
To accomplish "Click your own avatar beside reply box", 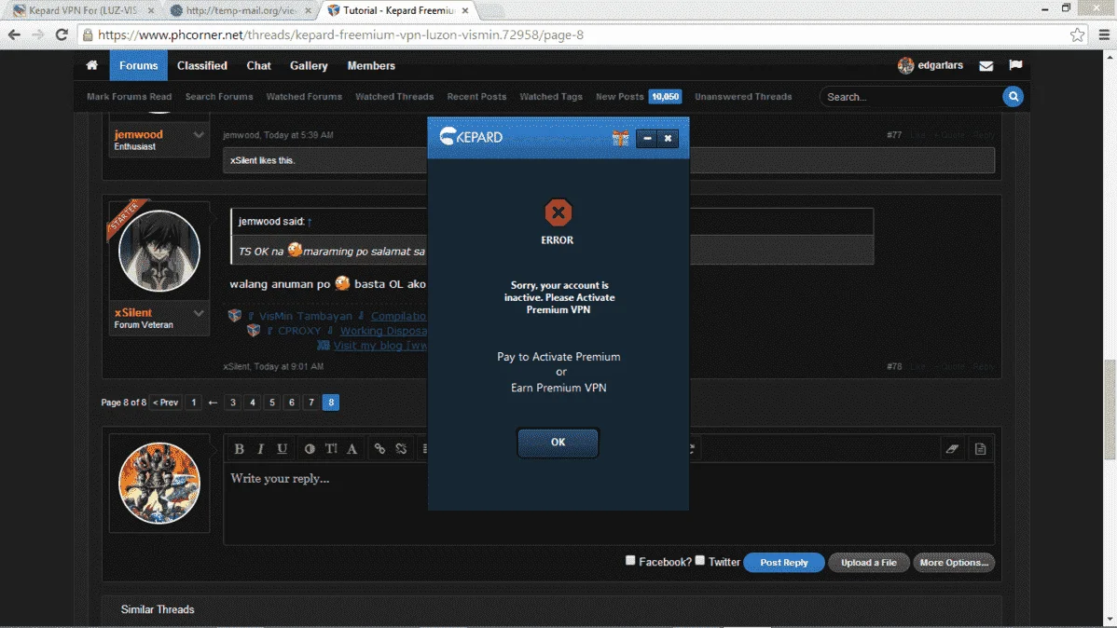I will point(159,484).
